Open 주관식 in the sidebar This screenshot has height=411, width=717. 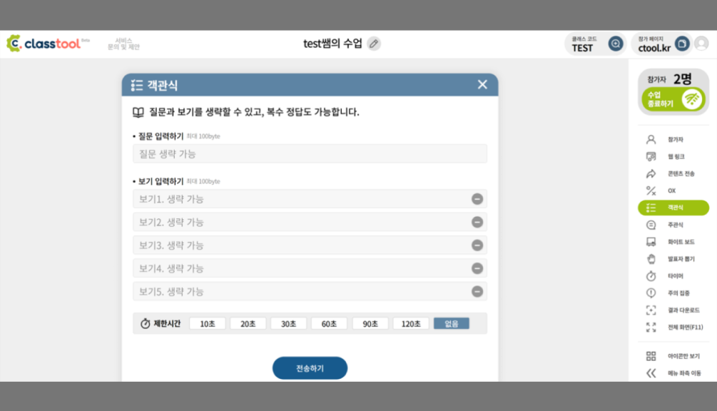pos(673,225)
